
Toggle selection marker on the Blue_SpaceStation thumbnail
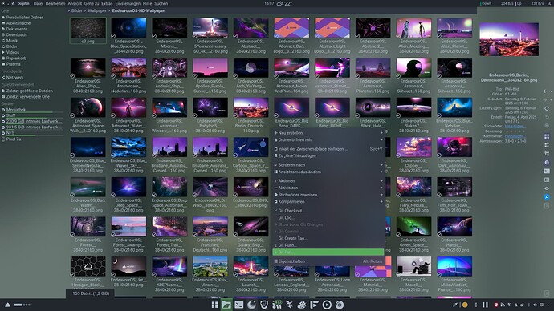pyautogui.click(x=113, y=36)
